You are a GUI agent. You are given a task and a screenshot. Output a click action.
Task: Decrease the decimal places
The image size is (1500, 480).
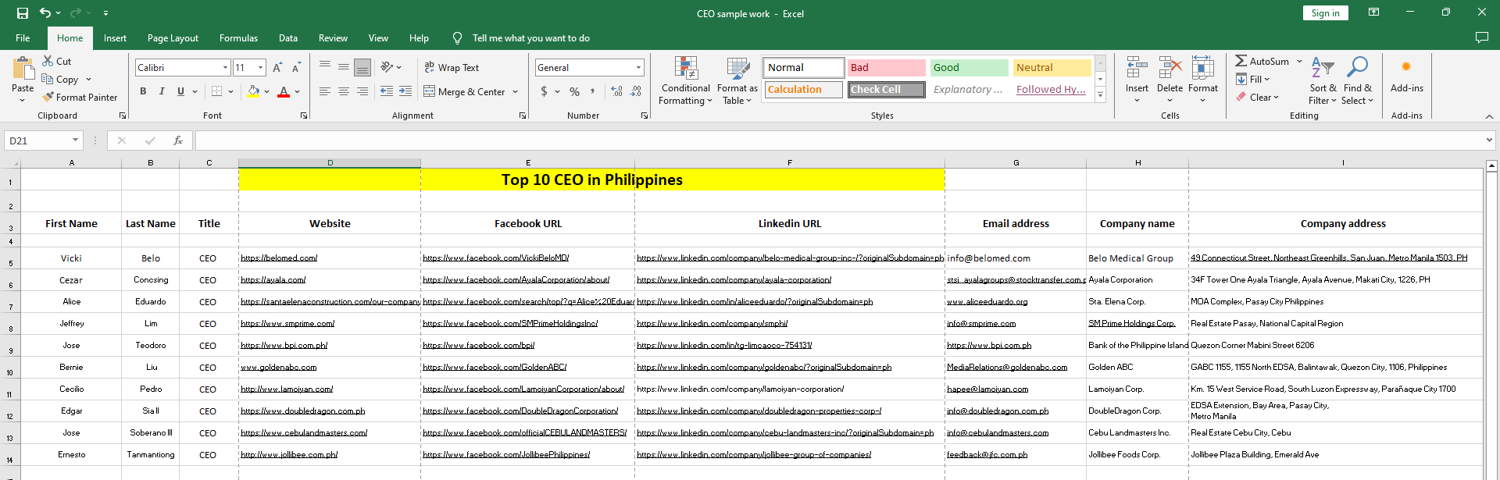click(x=636, y=91)
